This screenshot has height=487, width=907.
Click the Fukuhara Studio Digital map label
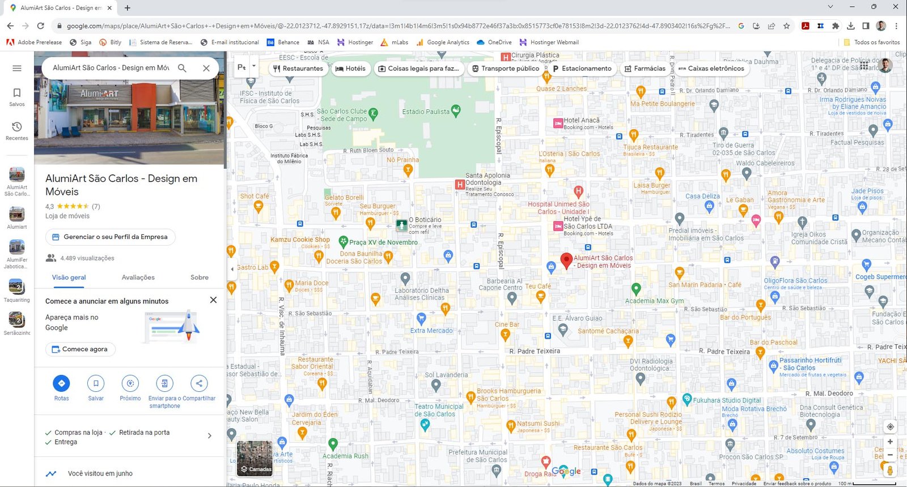(x=727, y=400)
